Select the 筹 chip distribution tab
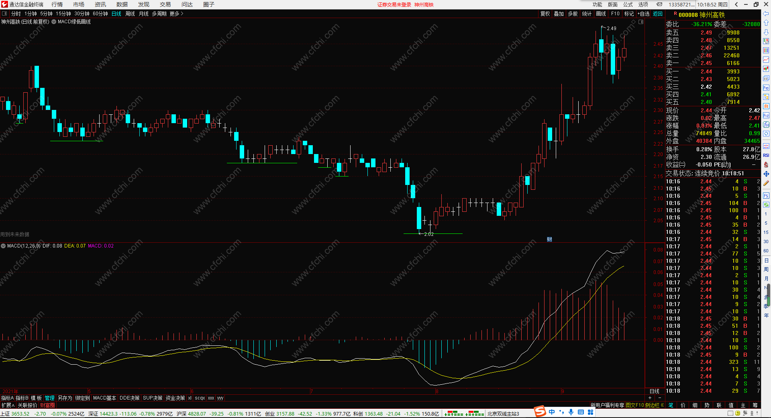The height and width of the screenshot is (418, 771). pos(755,405)
